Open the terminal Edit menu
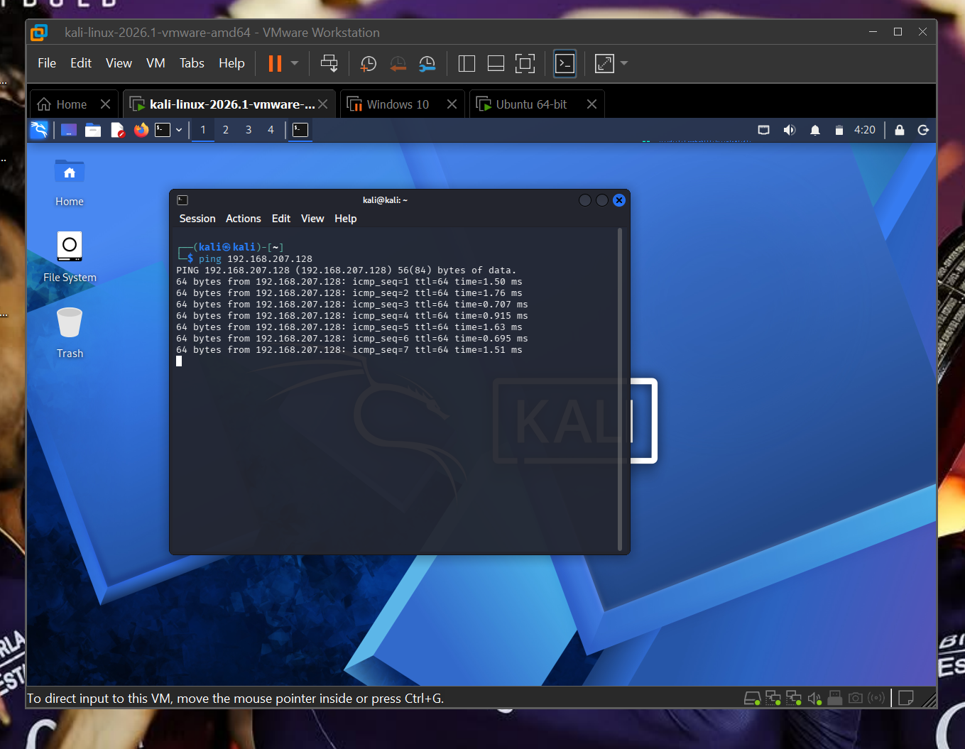This screenshot has width=965, height=749. pyautogui.click(x=281, y=219)
